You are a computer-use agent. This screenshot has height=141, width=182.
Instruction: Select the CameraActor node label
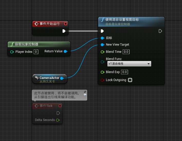point(49,78)
